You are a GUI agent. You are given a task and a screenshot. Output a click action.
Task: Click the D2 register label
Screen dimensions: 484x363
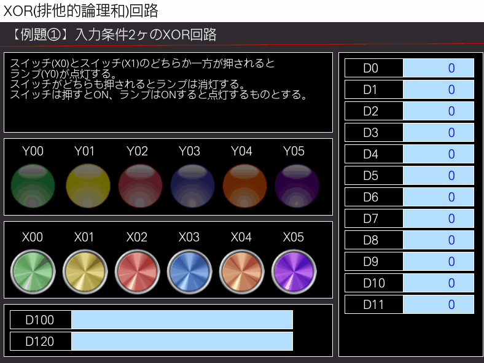tap(371, 111)
